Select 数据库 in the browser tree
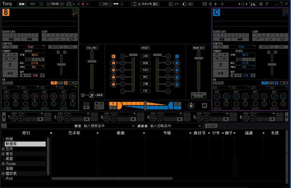Viewport: 291px width, 188px height. [x=25, y=144]
